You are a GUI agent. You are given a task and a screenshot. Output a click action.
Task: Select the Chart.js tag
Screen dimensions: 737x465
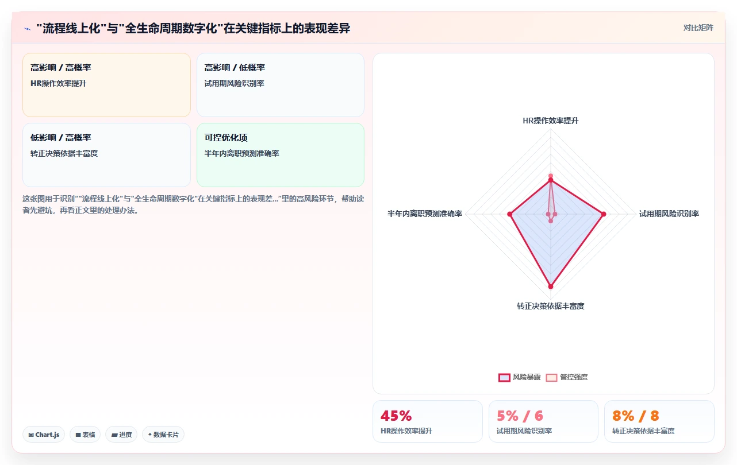coord(44,435)
